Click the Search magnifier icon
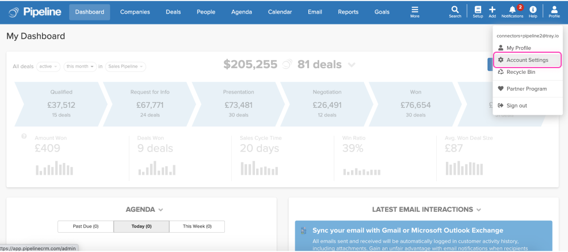The width and height of the screenshot is (568, 252). pyautogui.click(x=455, y=10)
